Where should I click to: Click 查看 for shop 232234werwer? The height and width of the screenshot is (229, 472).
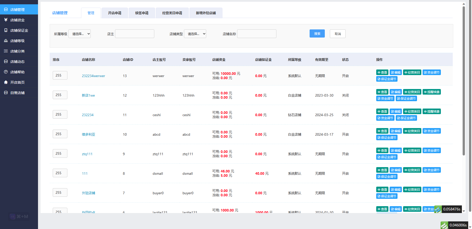[382, 73]
